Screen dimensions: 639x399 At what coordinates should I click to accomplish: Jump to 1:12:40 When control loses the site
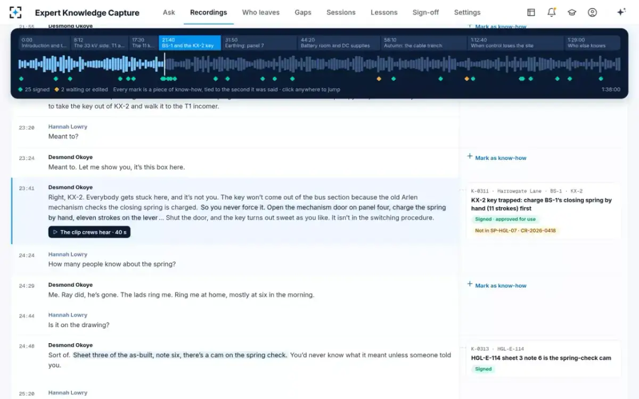(x=517, y=43)
